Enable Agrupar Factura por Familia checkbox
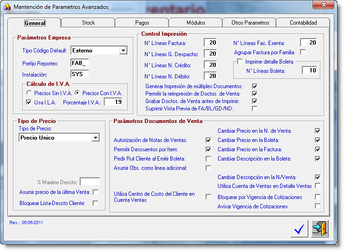The width and height of the screenshot is (344, 251). (303, 52)
